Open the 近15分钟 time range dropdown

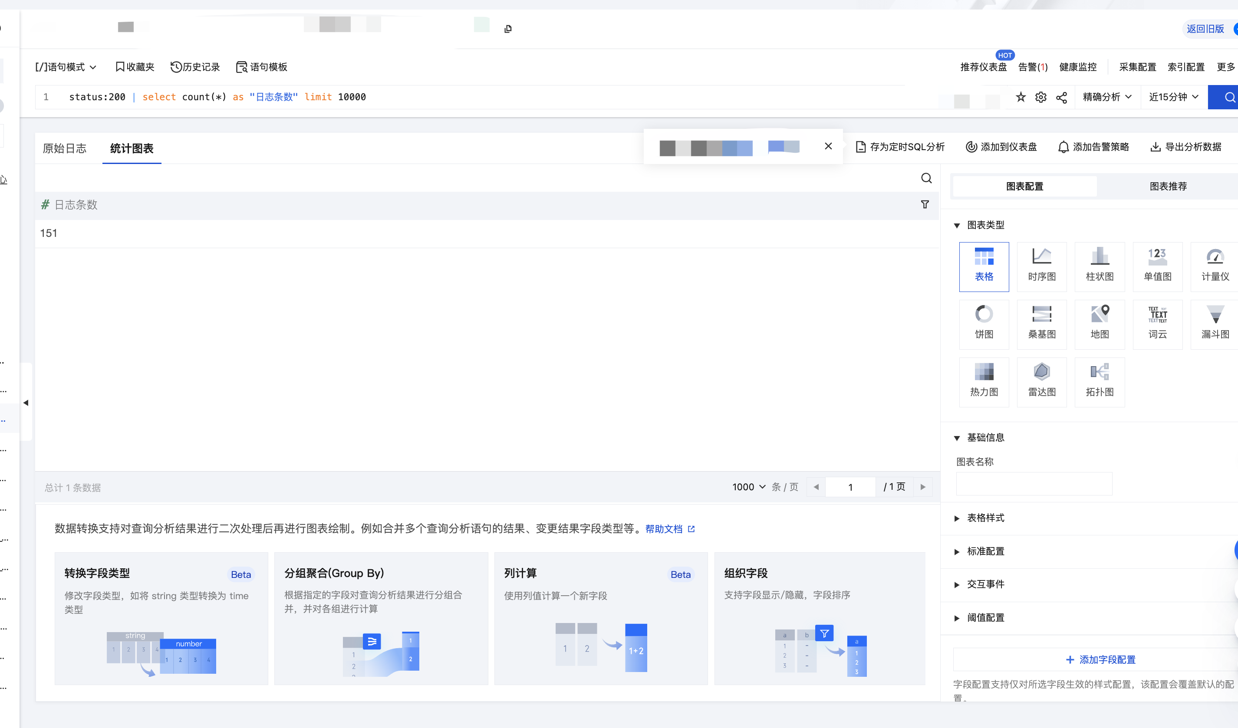(1173, 97)
